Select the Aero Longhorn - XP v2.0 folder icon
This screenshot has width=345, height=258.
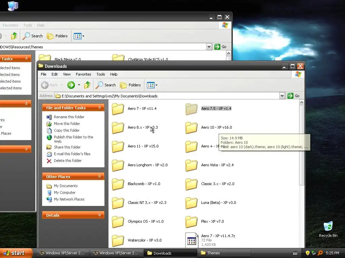point(118,165)
